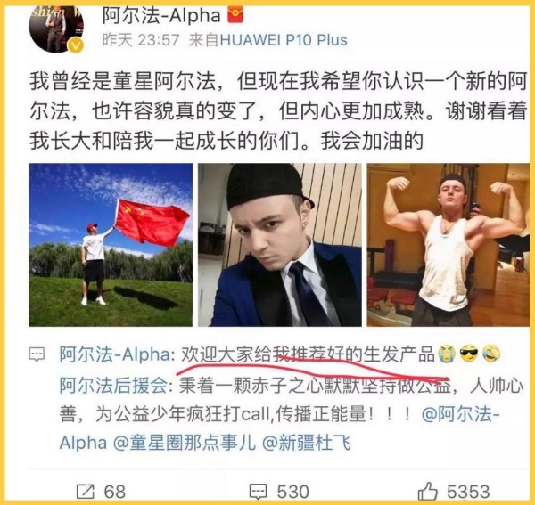Follow the @新疆杜飞 mention link
This screenshot has height=505, width=535.
point(307,443)
